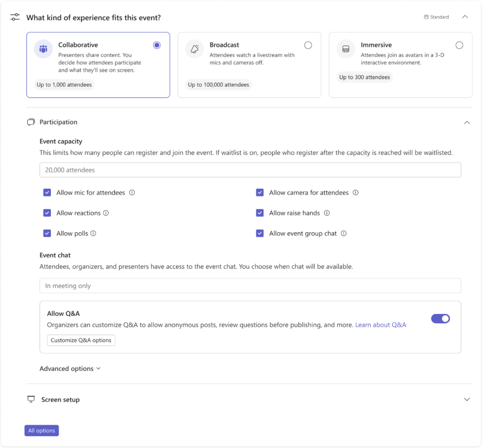The height and width of the screenshot is (448, 482).
Task: Click info icon beside Allow polls
Action: 93,233
